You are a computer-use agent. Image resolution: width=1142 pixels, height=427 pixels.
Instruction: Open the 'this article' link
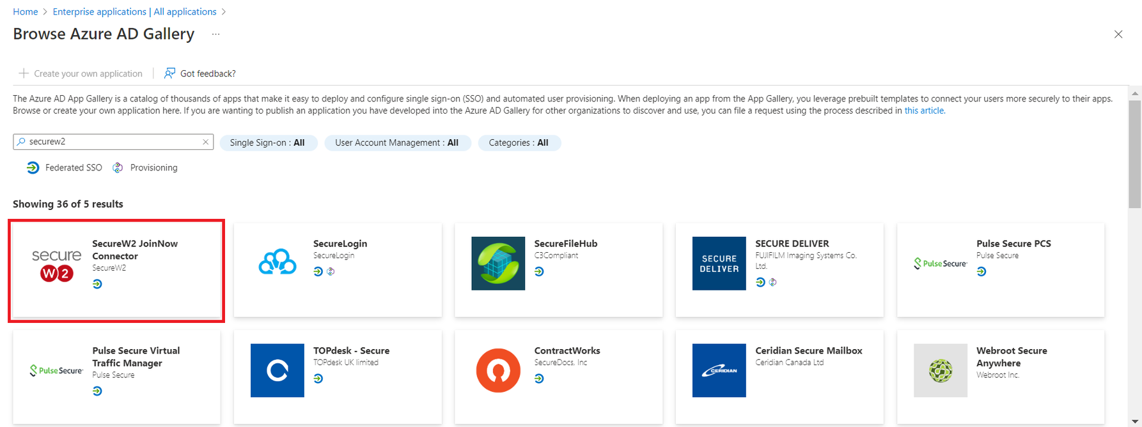click(x=924, y=110)
